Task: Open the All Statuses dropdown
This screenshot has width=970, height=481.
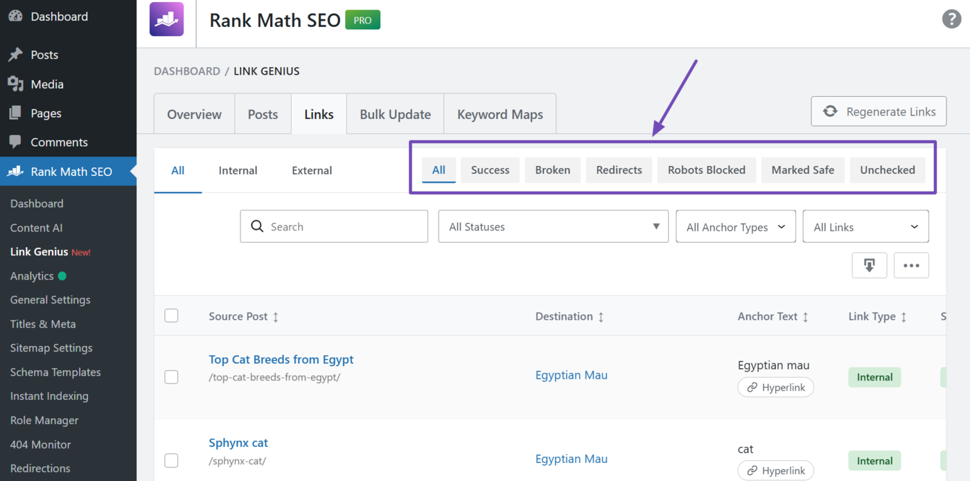Action: (552, 226)
